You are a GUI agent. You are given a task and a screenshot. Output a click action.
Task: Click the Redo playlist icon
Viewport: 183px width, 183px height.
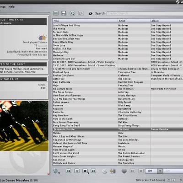(x=81, y=13)
